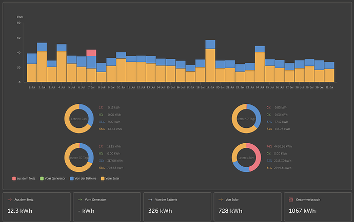Click the '0.13 kWh' value in the 24h stats
Screen dimensions: 354x222
pos(114,107)
